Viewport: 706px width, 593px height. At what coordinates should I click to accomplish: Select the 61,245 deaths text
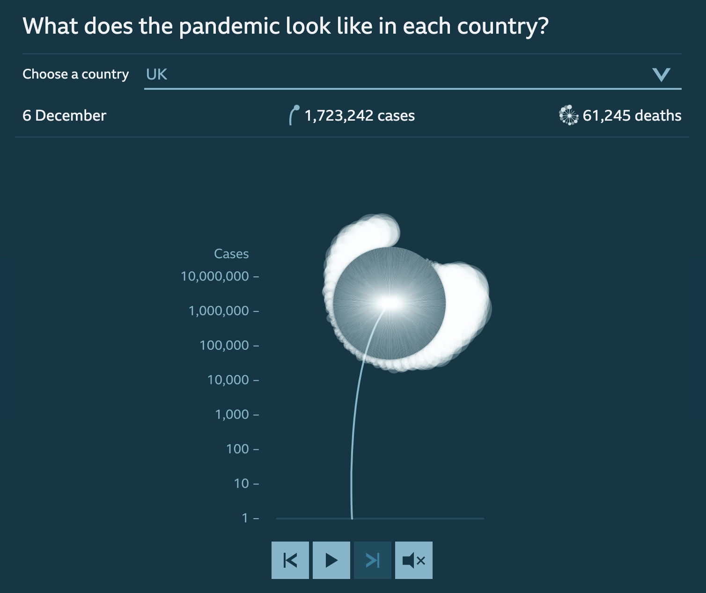click(x=632, y=116)
